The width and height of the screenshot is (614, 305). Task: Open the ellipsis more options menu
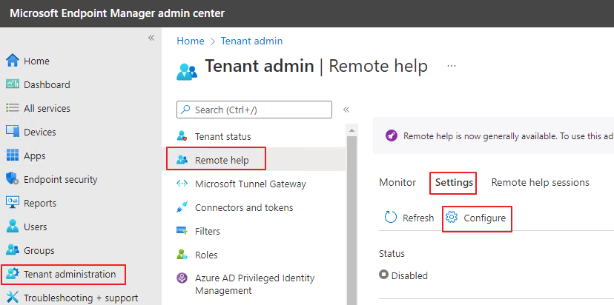452,66
